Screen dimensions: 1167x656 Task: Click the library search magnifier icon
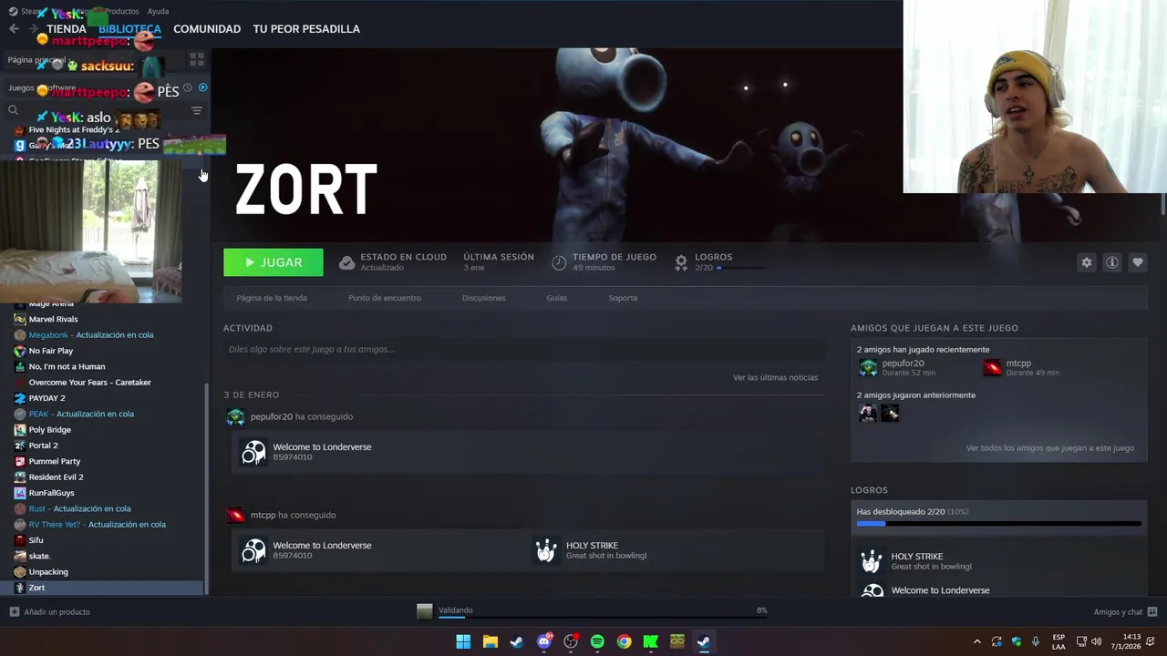(13, 110)
